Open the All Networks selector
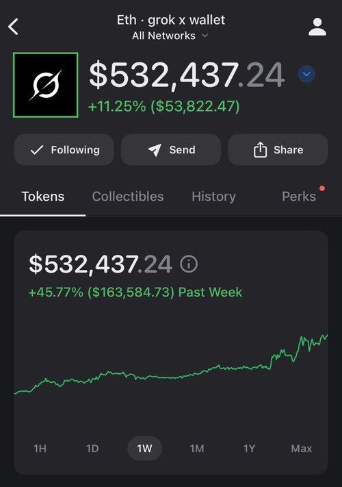The image size is (342, 487). 170,36
